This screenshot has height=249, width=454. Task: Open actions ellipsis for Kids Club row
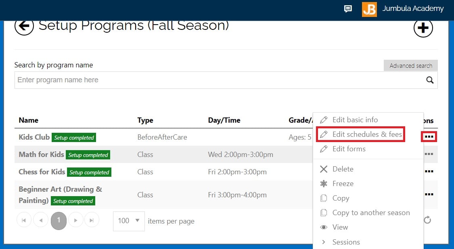[x=429, y=137]
